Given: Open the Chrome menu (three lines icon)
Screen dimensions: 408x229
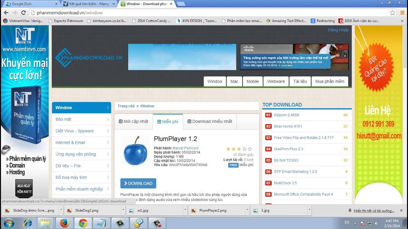Looking at the screenshot, I should coord(402,13).
